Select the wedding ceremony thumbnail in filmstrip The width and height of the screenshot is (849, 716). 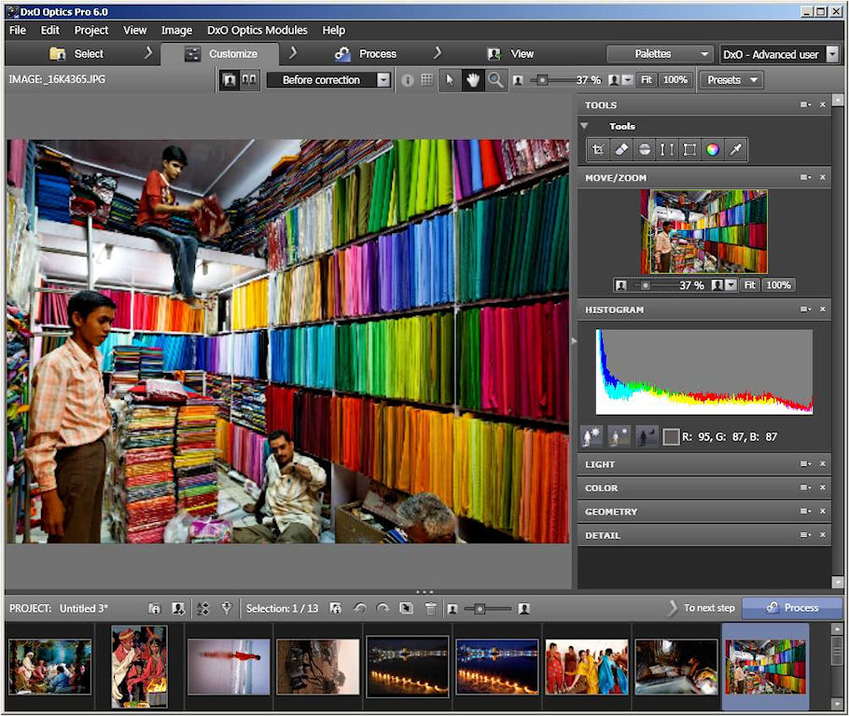coord(139,667)
